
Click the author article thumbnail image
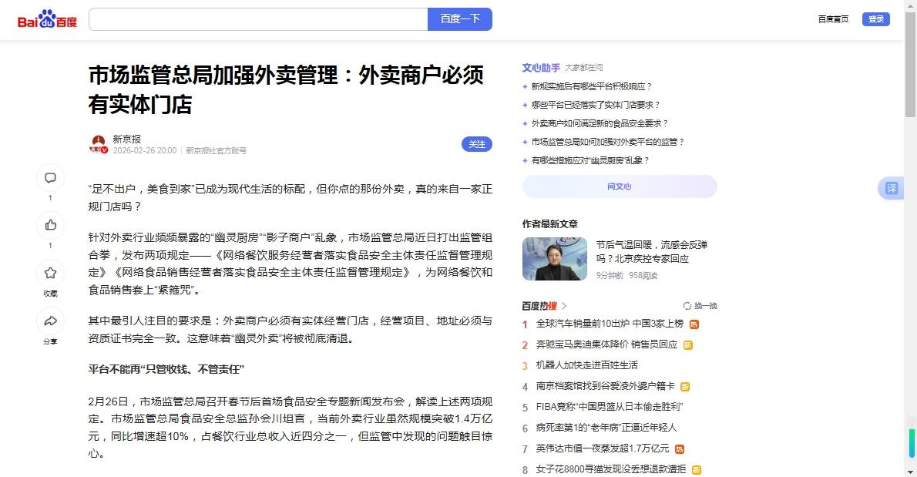(555, 259)
